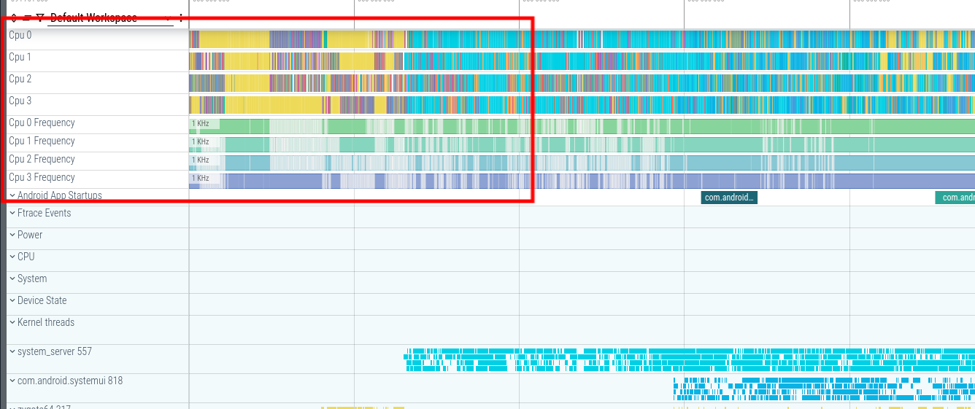Expand the CPU track group
975x409 pixels.
pos(12,257)
